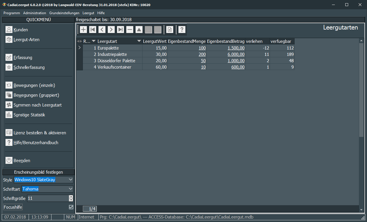The image size is (367, 222).
Task: Click the add new record plus icon
Action: tap(83, 30)
